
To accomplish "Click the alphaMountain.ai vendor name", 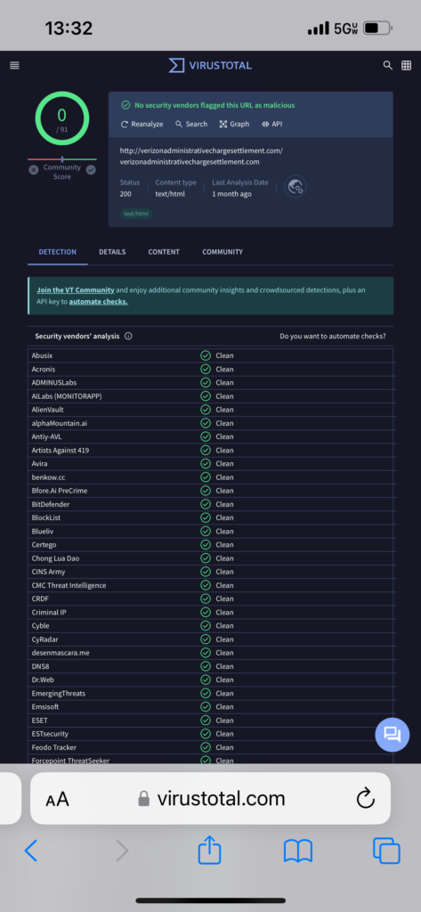I will (x=60, y=423).
